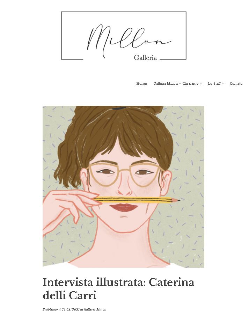
Task: Click the Galleria text under the logo
Action: [145, 58]
